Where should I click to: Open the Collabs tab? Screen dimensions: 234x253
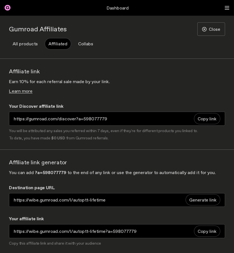86,44
